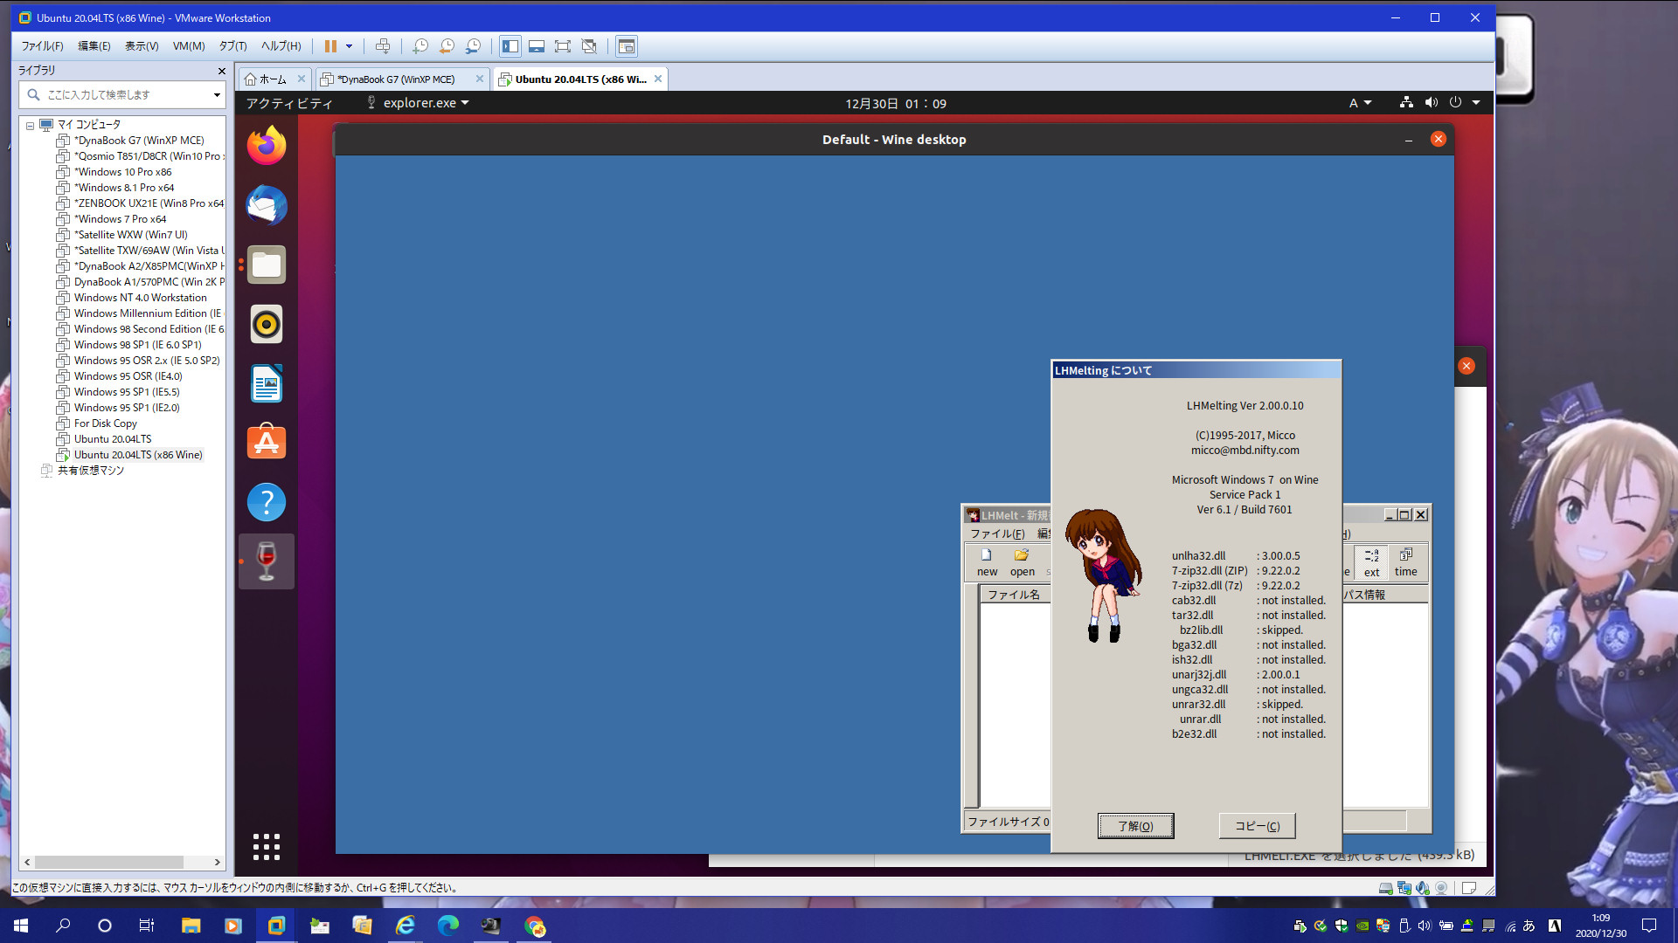This screenshot has height=943, width=1678.
Task: Open the VMware 編集(E) menu
Action: [x=94, y=46]
